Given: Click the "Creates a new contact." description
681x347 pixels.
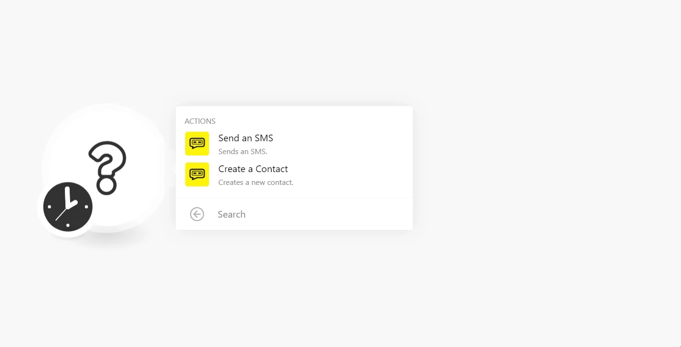Looking at the screenshot, I should pos(256,183).
